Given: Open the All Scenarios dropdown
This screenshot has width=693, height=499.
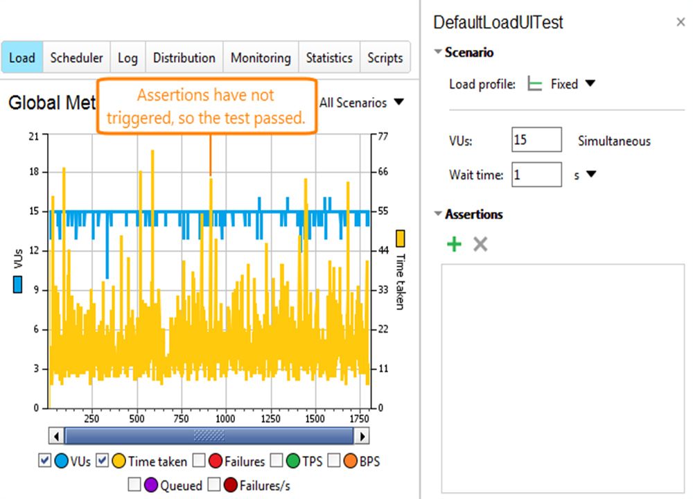Looking at the screenshot, I should [361, 103].
